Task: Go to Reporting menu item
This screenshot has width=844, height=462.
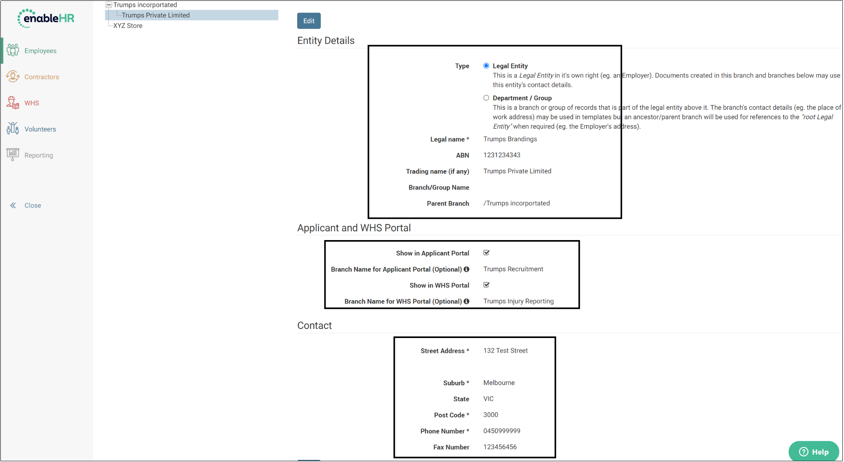Action: coord(39,155)
